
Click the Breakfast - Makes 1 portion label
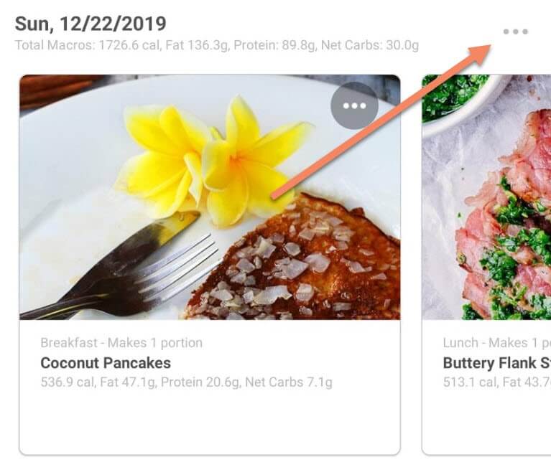coord(121,342)
